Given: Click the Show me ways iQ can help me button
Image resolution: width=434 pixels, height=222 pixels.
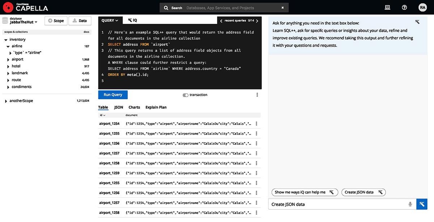Looking at the screenshot, I should pyautogui.click(x=305, y=192).
